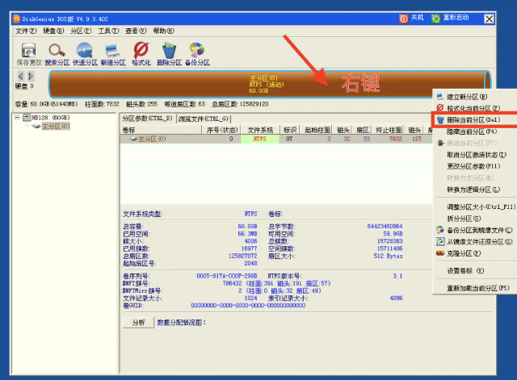Open the Partition (分区) menu
The image size is (517, 380).
81,31
